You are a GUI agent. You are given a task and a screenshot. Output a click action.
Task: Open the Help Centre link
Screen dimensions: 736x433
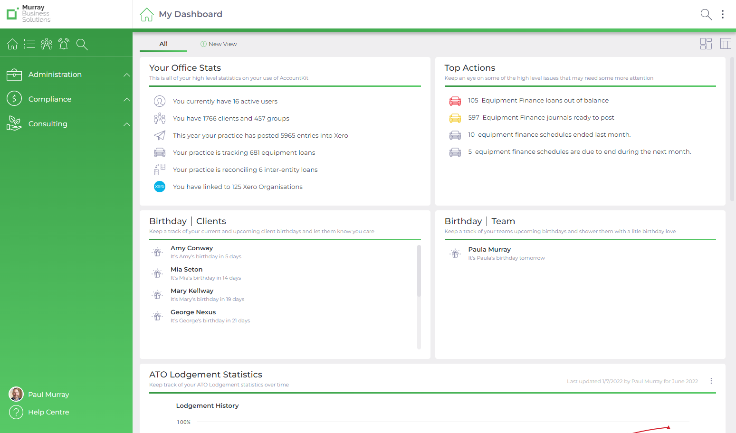click(x=48, y=412)
